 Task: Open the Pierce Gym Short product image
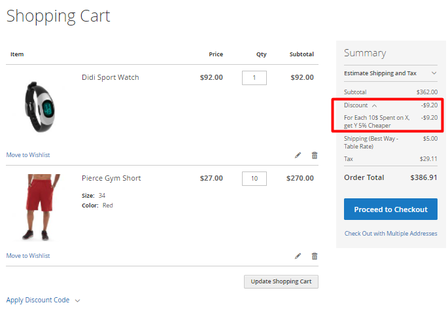(x=39, y=207)
